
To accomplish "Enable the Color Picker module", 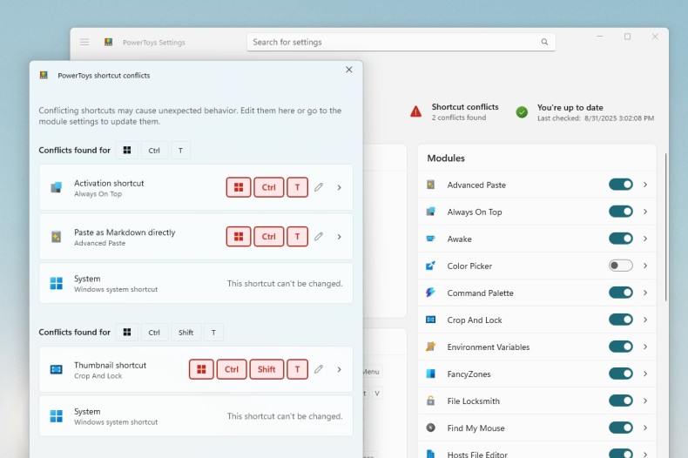I will (x=620, y=266).
